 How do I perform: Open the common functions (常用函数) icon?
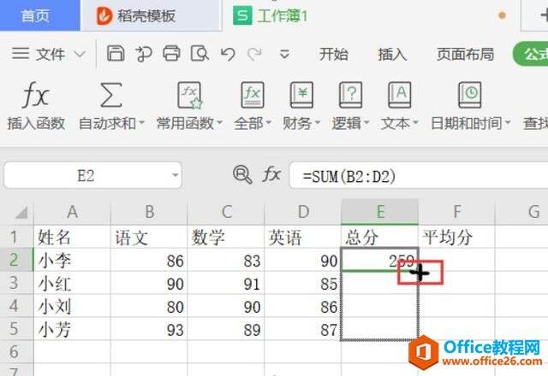(x=190, y=95)
